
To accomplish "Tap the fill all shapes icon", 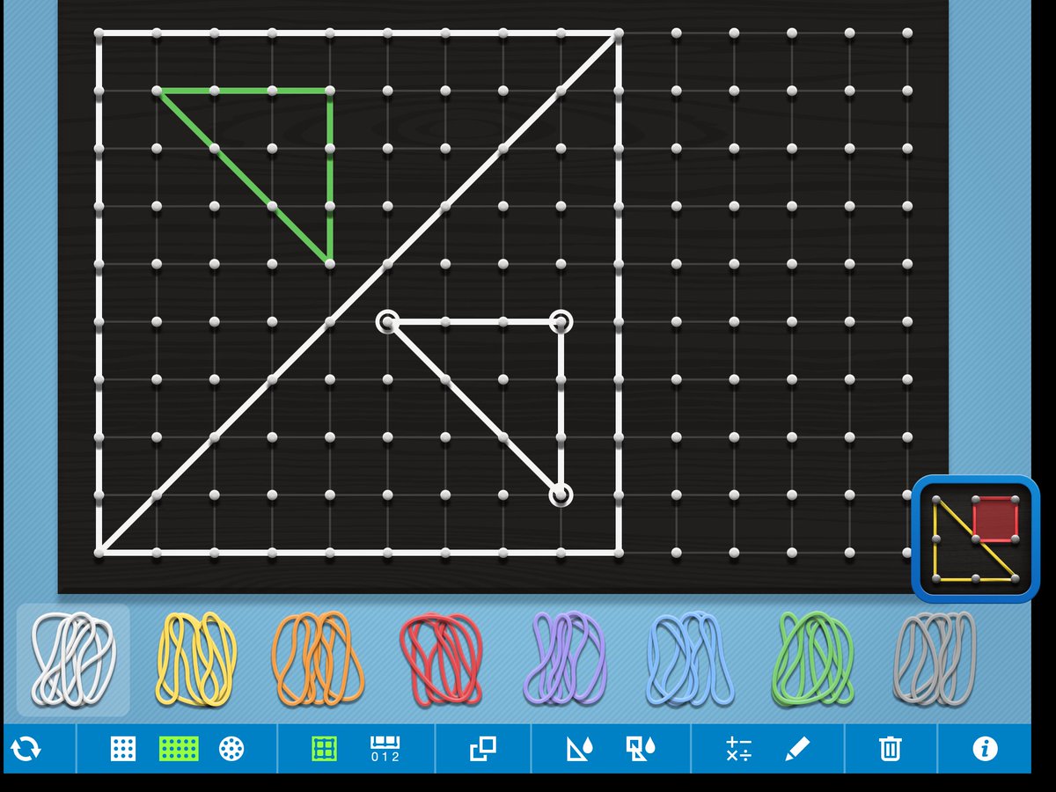I will coord(642,750).
